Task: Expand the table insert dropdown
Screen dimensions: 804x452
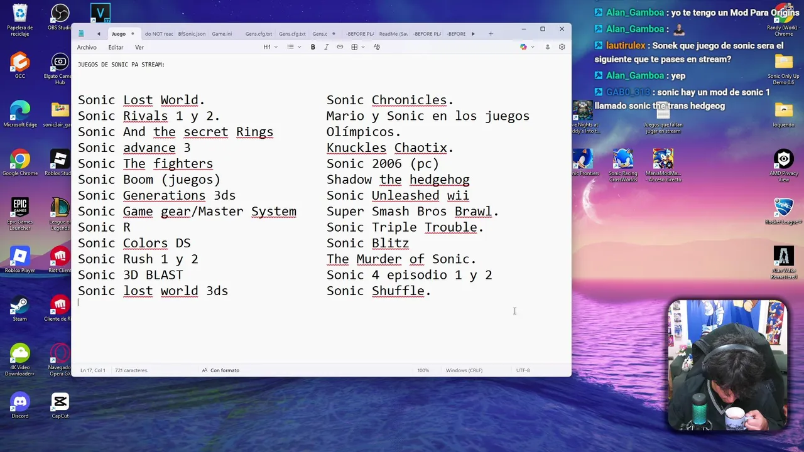Action: [357, 47]
